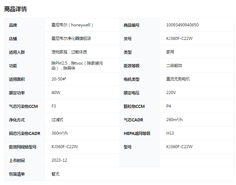Screen dimensions: 236x185
Task: Select the 过滤式 value
Action: click(x=57, y=120)
